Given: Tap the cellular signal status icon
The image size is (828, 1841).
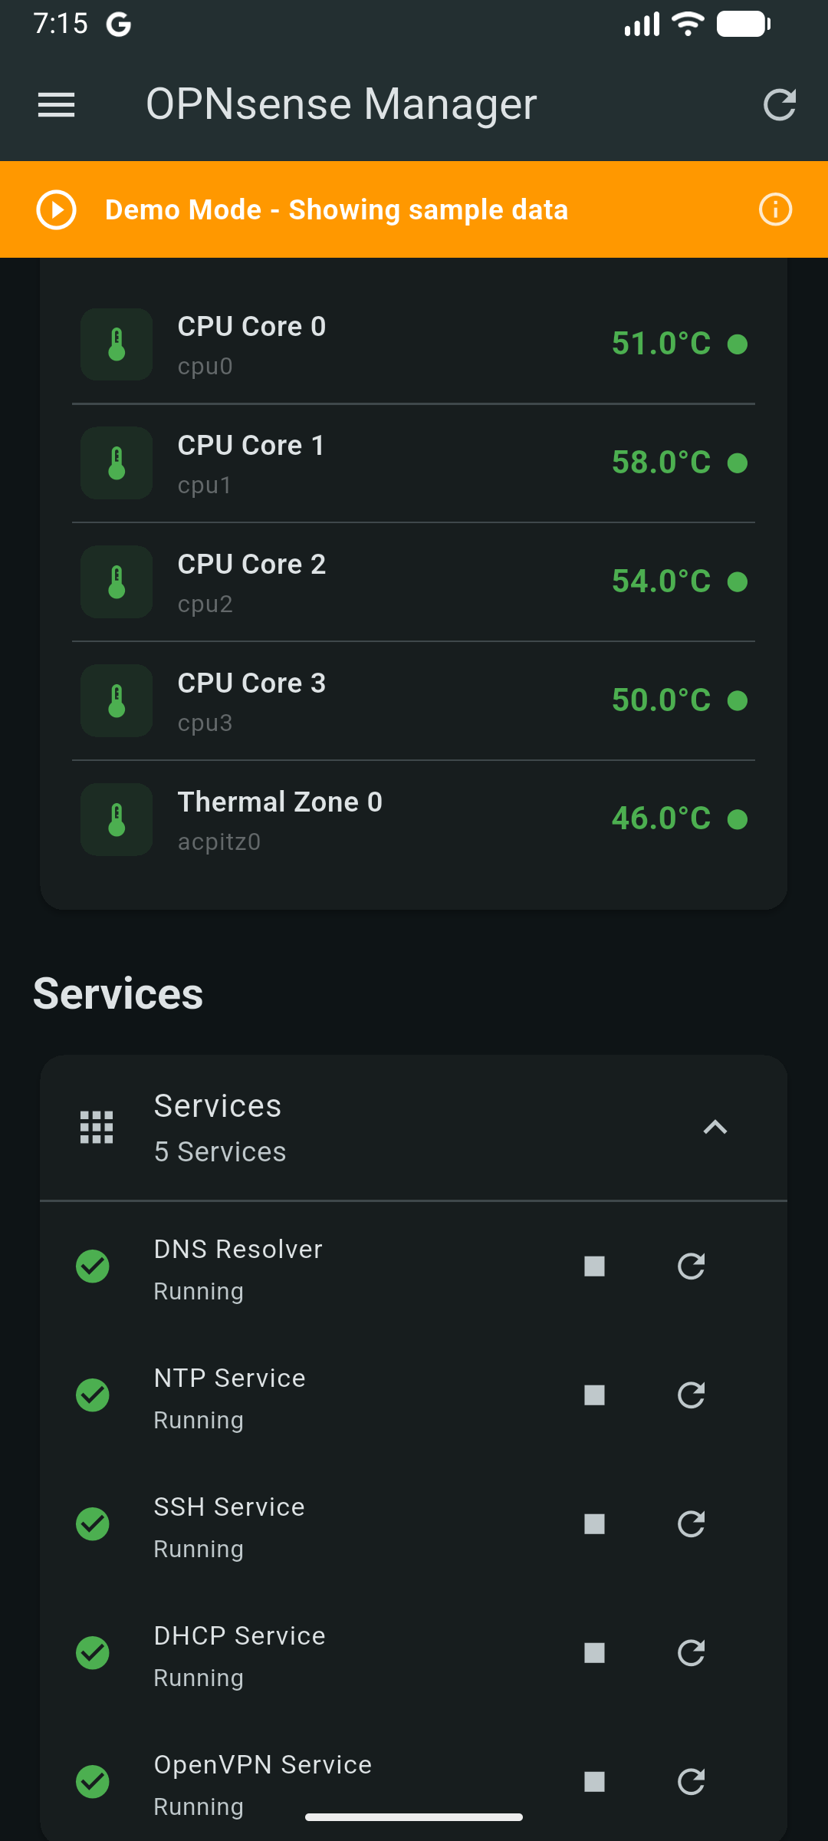Looking at the screenshot, I should point(642,24).
